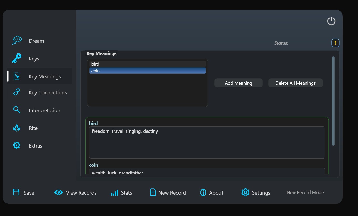Select the coin key in the list

[x=148, y=71]
